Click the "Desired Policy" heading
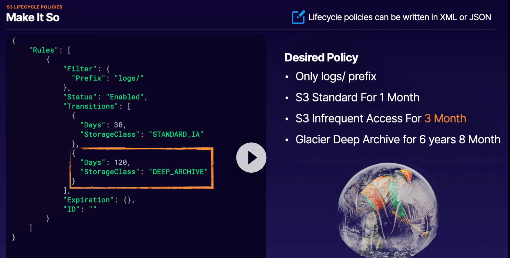This screenshot has height=258, width=510. (321, 57)
